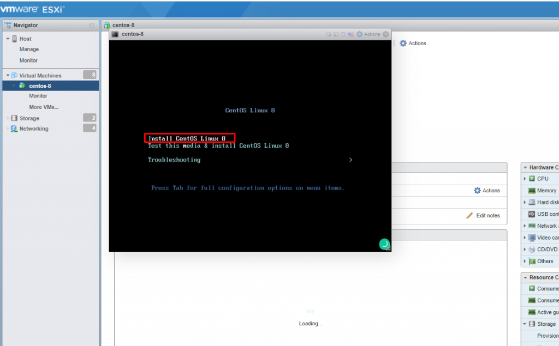Click the fullscreen console icon in the toolbar

click(x=343, y=34)
